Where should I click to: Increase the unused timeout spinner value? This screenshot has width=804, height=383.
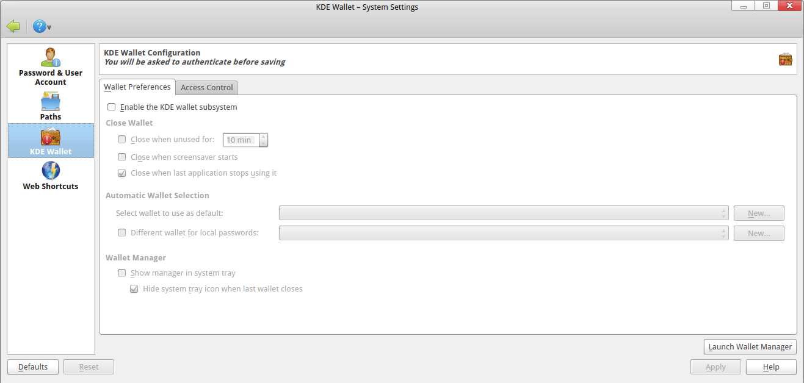[x=263, y=137]
